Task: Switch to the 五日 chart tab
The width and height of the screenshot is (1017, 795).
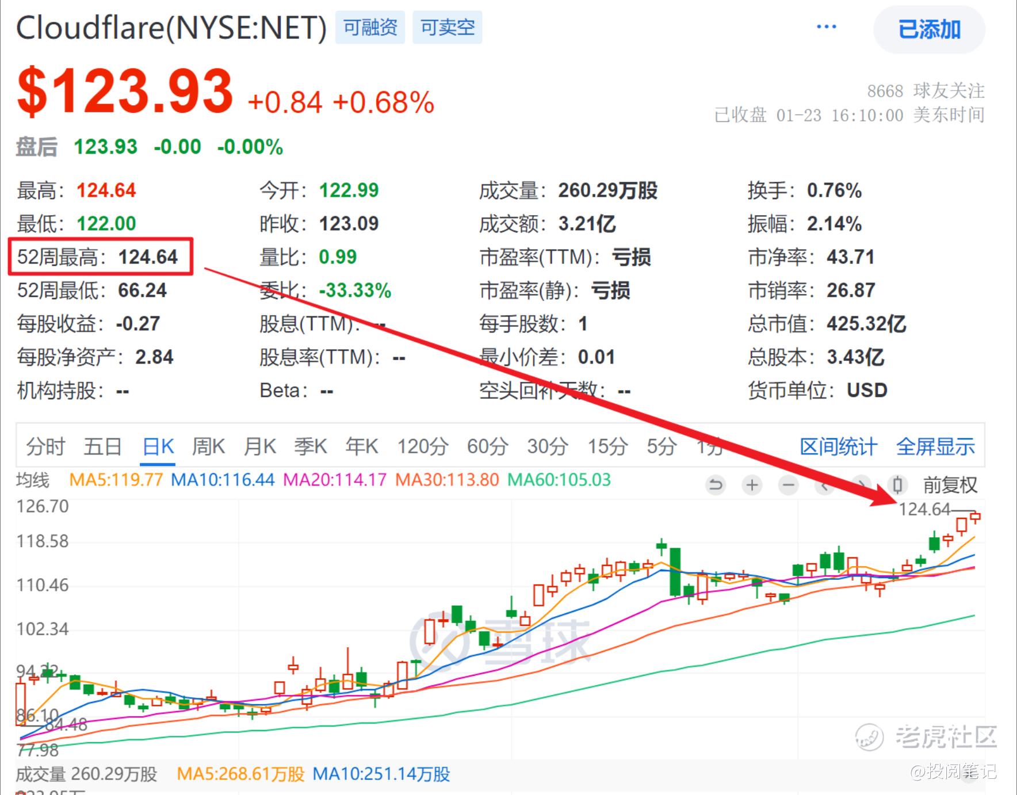Action: (103, 446)
